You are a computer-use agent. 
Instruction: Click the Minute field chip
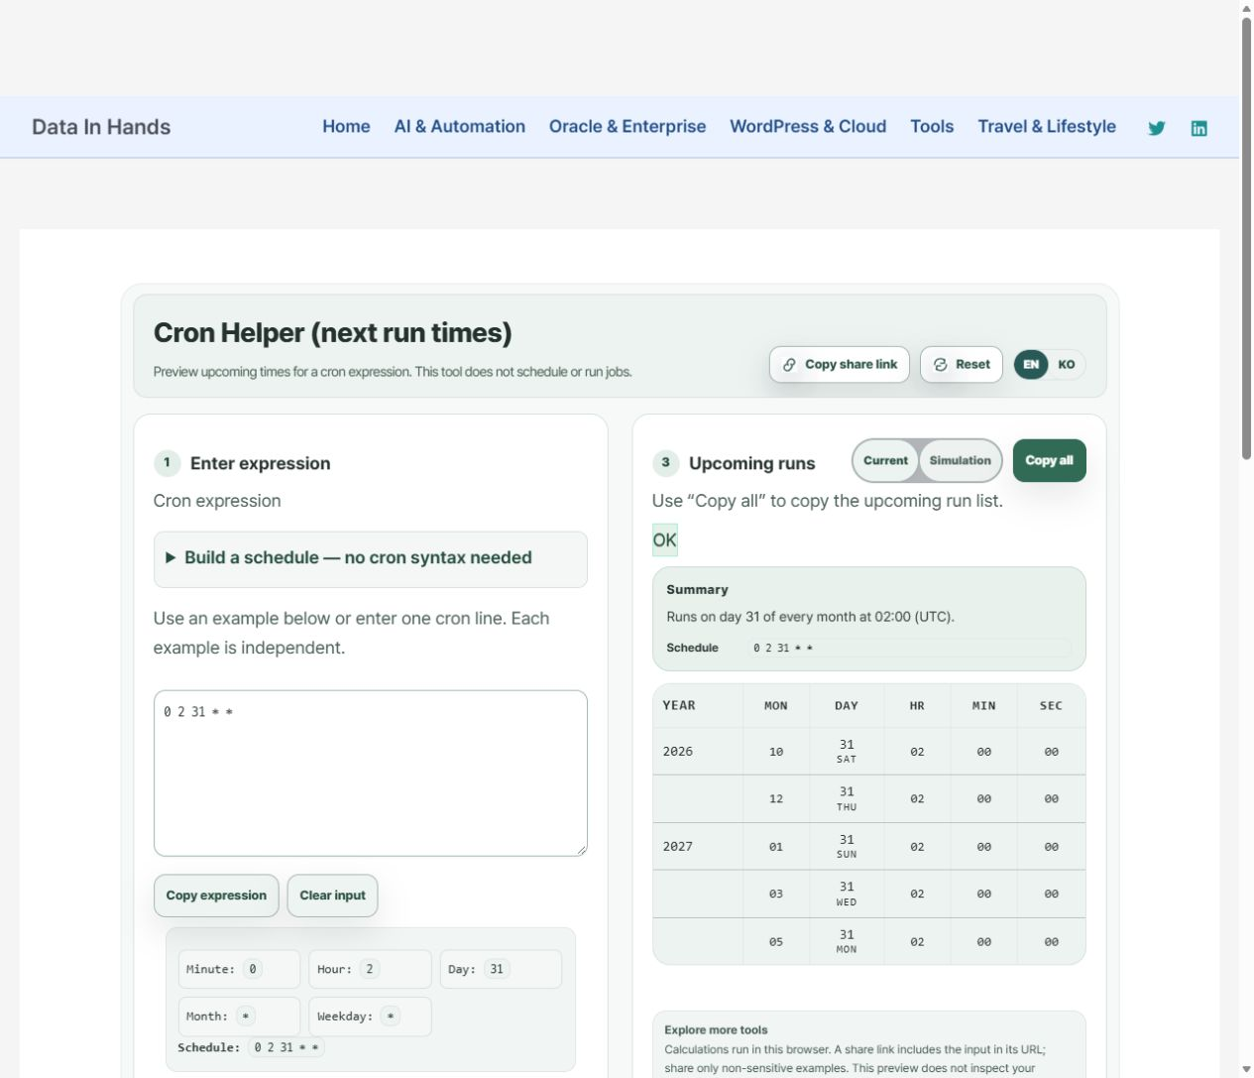pos(239,969)
